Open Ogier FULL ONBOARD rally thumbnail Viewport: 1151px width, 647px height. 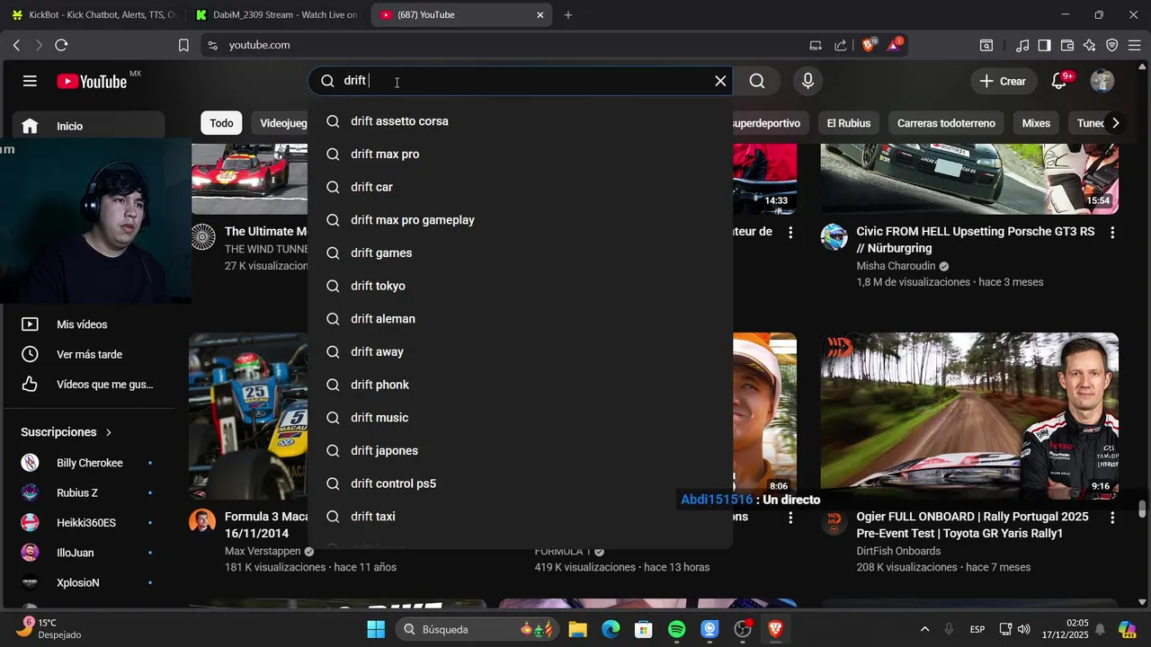(x=969, y=416)
